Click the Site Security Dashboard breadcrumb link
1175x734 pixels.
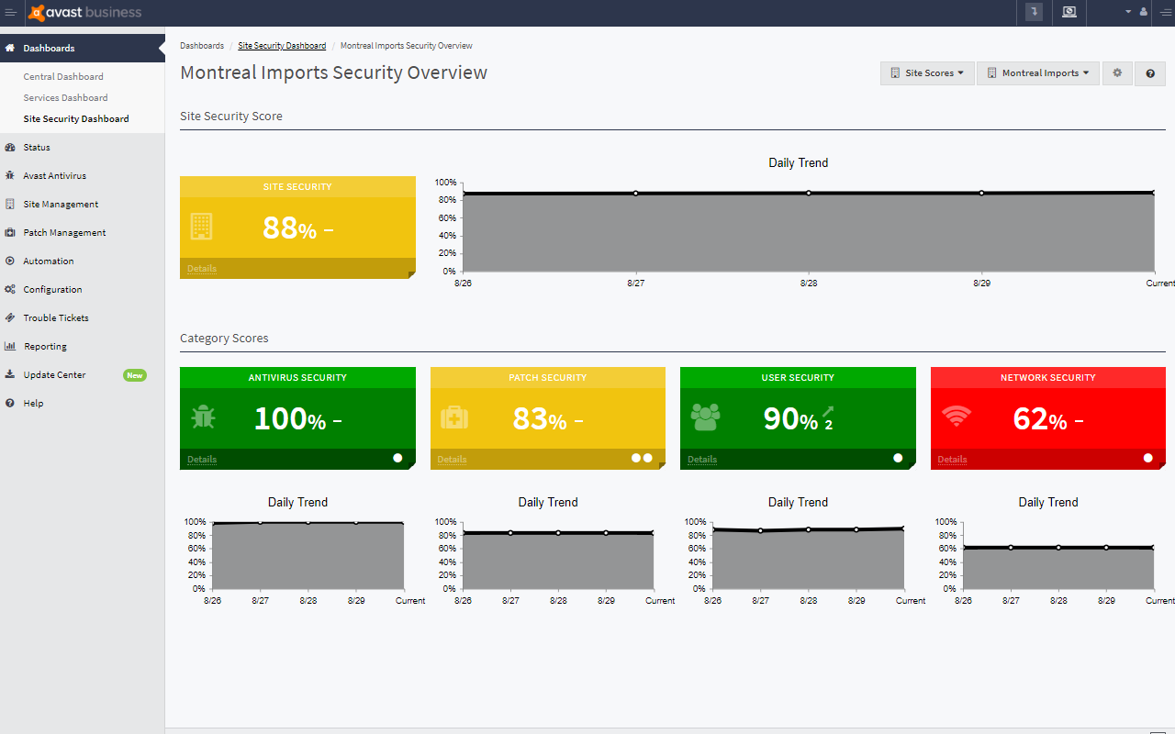pyautogui.click(x=282, y=45)
